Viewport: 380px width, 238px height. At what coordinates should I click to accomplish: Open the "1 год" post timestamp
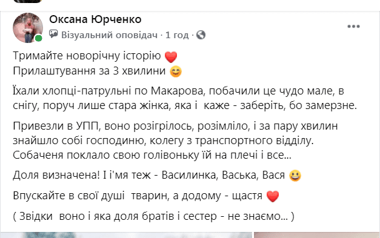coord(177,35)
